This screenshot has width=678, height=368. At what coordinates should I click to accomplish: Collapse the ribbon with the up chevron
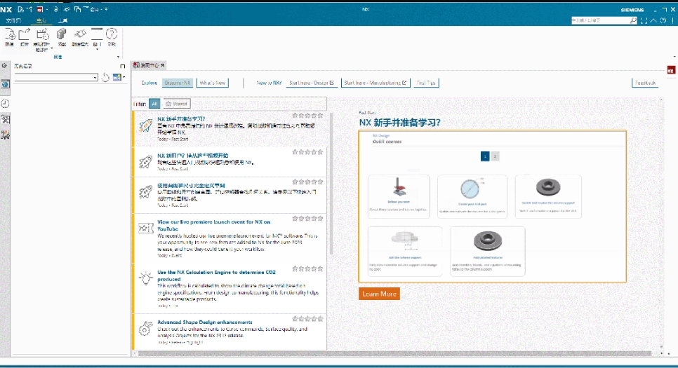pos(653,20)
